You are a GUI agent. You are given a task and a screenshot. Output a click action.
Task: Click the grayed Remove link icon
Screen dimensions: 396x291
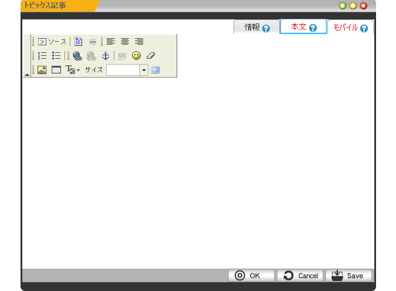point(92,56)
